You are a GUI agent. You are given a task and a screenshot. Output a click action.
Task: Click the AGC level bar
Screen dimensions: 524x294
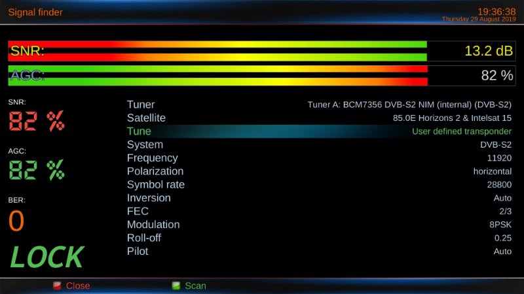[x=217, y=75]
